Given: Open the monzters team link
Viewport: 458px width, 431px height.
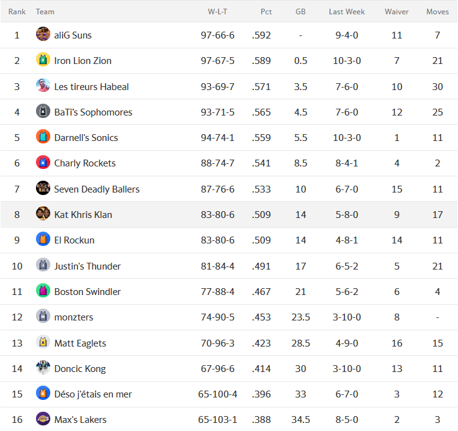Looking at the screenshot, I should [74, 317].
